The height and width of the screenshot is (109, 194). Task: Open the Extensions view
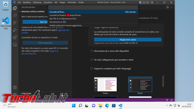pos(15,37)
